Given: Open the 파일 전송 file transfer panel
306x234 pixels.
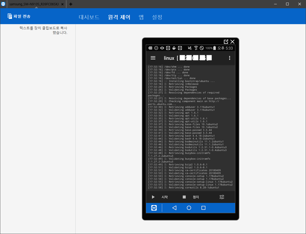Looking at the screenshot, I should coord(19,16).
